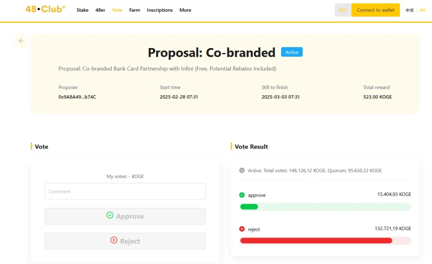Click the back arrow icon
This screenshot has width=432, height=264.
tap(21, 41)
